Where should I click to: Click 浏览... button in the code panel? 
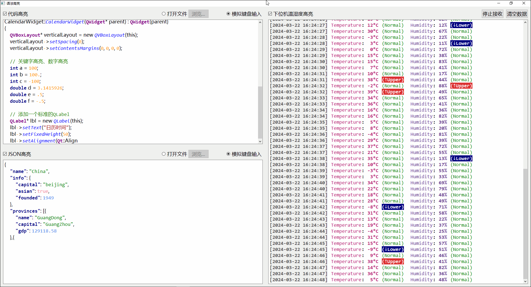click(198, 14)
